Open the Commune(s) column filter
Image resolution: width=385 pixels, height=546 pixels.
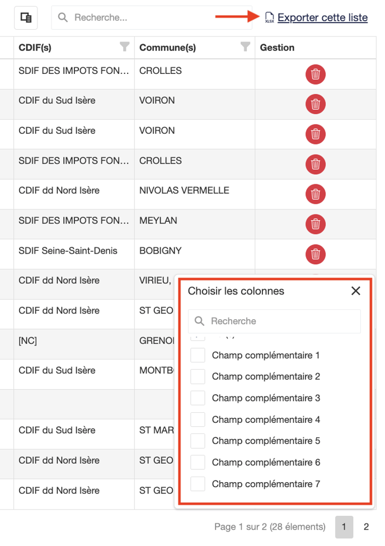pyautogui.click(x=245, y=47)
